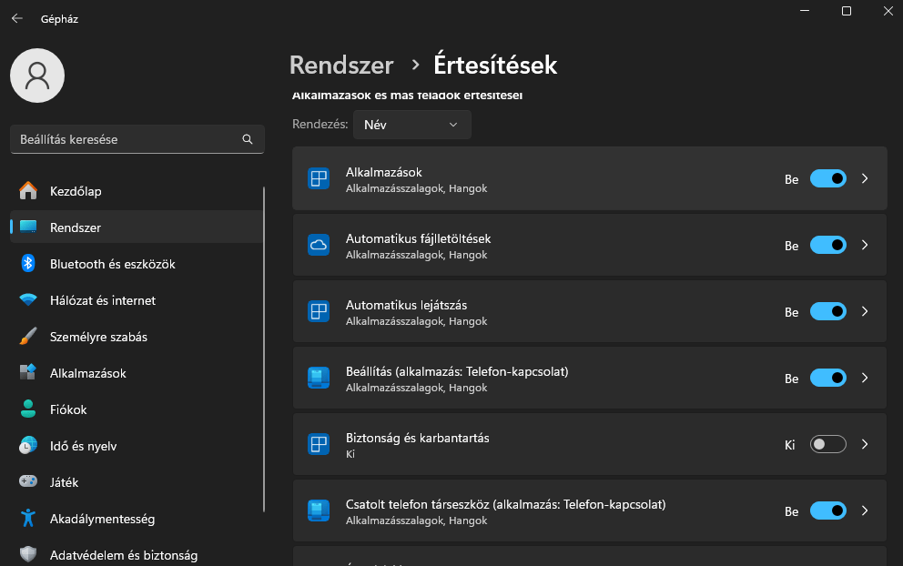Switch off Automatikus lejátszás toggle
Image resolution: width=903 pixels, height=566 pixels.
(x=828, y=311)
